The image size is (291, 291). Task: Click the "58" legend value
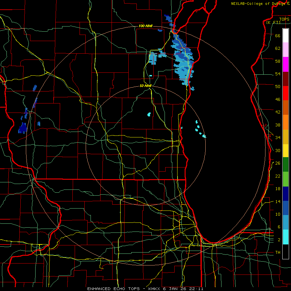(278, 61)
